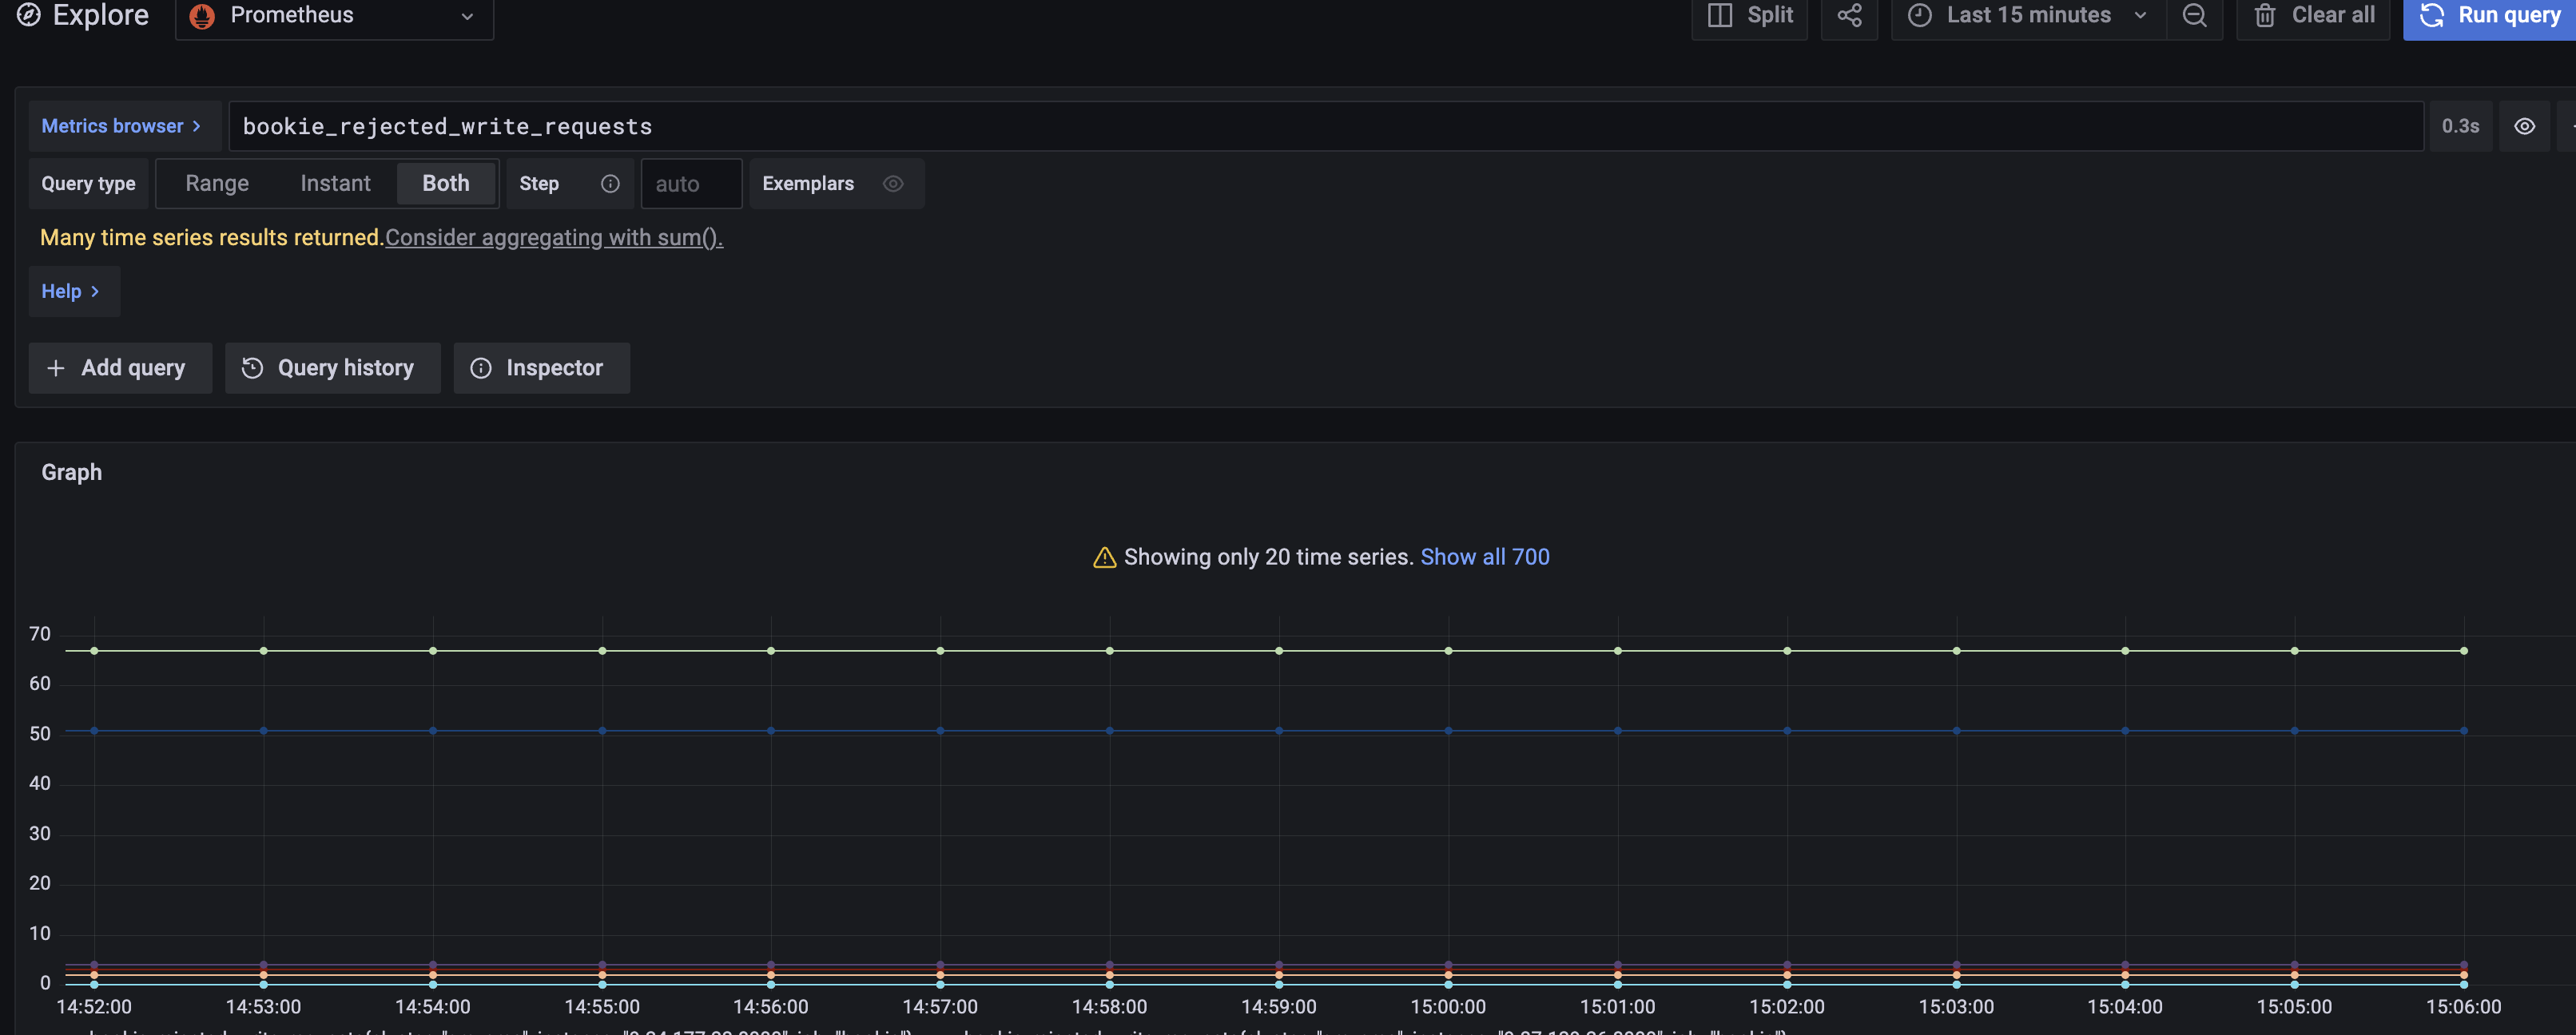Expand the Metrics browser
Screen dimensions: 2576x1035
pos(123,126)
